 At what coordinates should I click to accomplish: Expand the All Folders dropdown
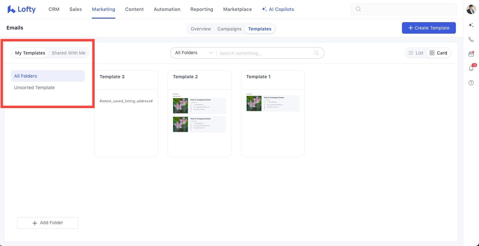194,53
